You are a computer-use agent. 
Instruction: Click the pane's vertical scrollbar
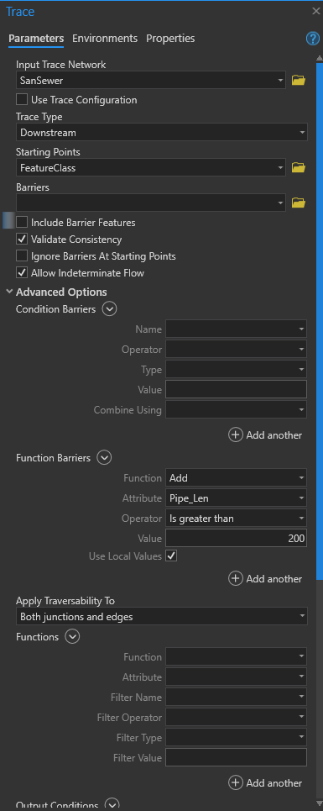tap(320, 321)
